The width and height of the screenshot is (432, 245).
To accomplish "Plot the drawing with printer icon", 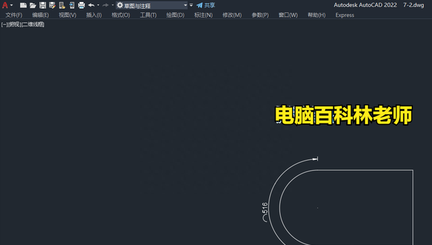I will (81, 5).
